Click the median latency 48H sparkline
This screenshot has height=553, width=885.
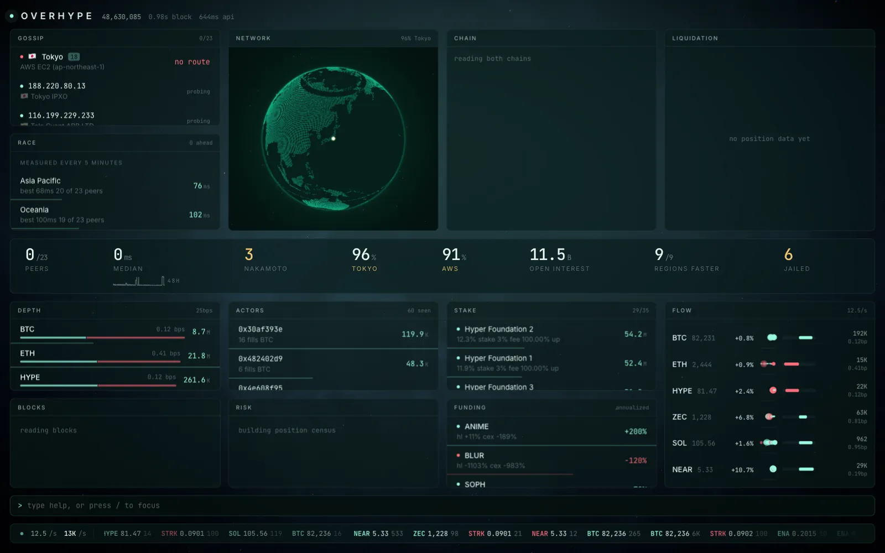tap(139, 281)
